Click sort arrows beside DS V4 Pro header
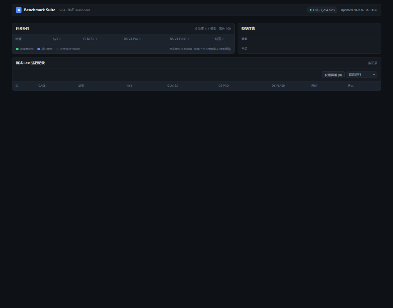 click(x=140, y=39)
